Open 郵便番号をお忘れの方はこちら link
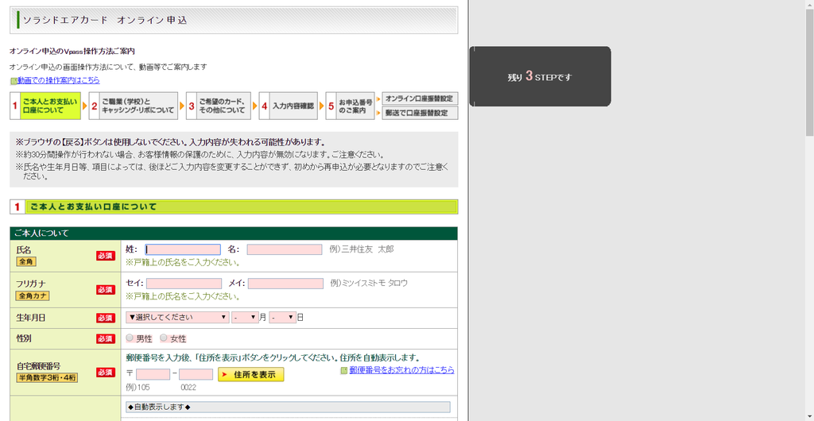The image size is (814, 421). [x=401, y=370]
